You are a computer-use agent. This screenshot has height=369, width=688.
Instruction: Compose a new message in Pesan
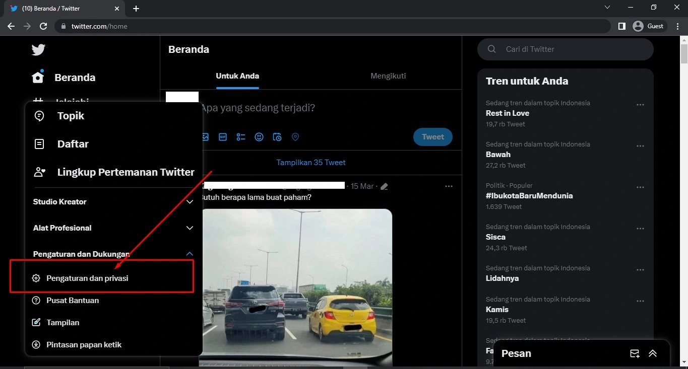click(x=635, y=353)
